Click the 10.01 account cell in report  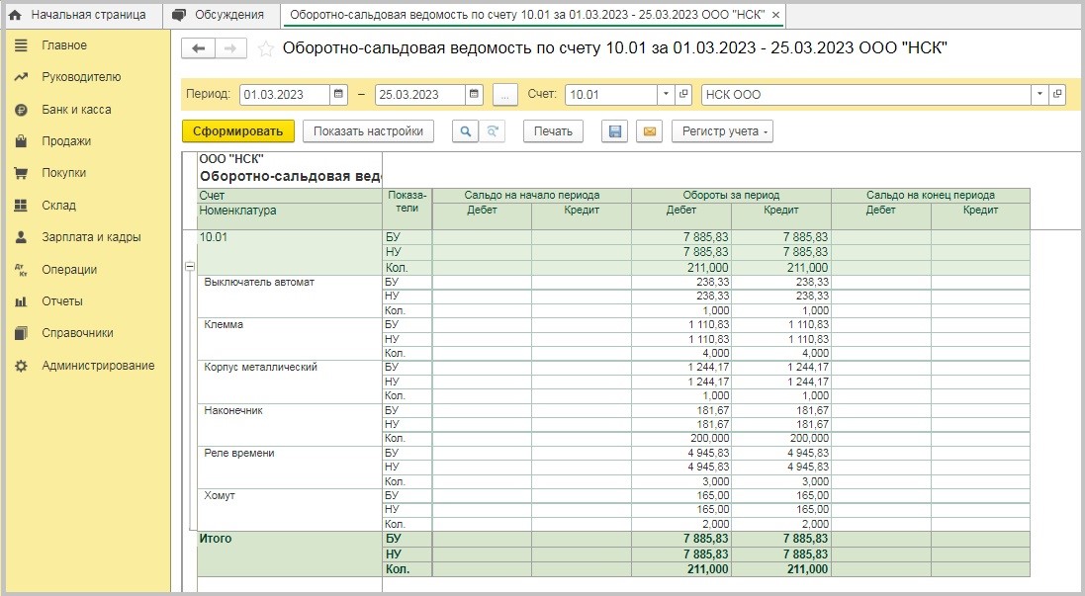click(290, 252)
